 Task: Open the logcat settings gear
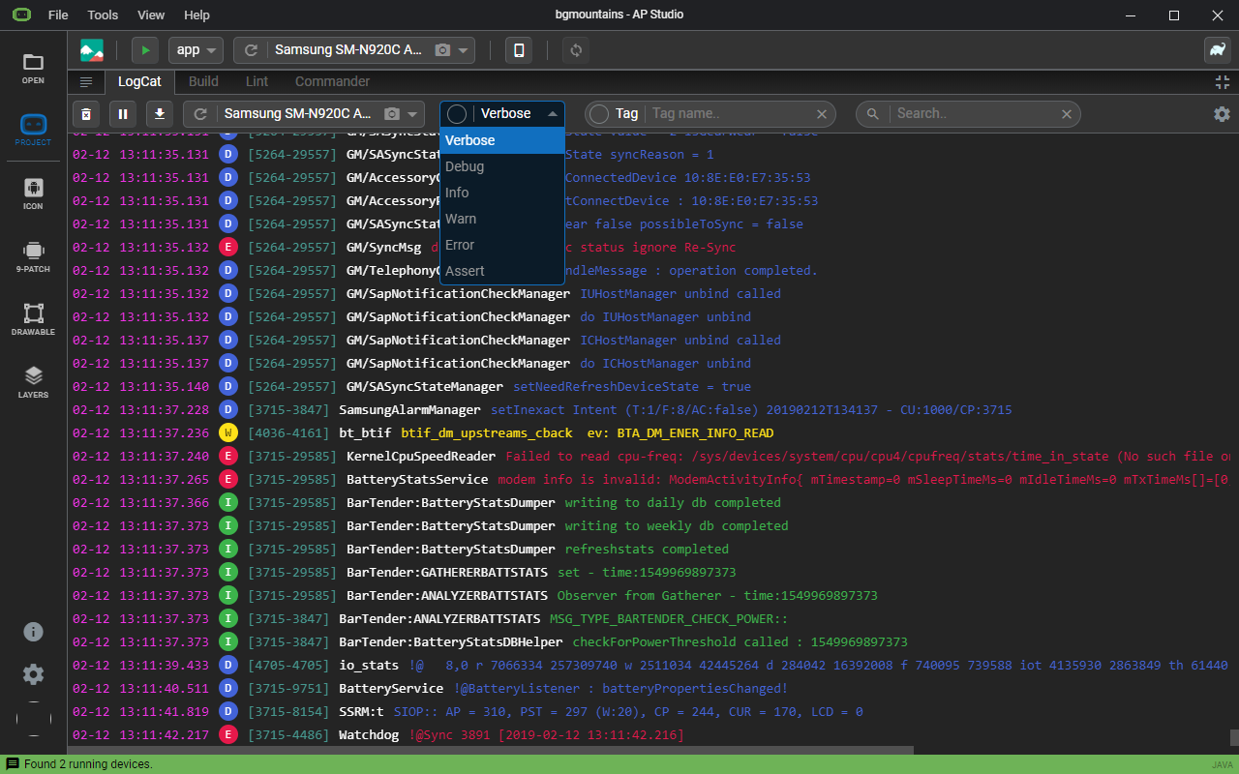(x=1222, y=114)
